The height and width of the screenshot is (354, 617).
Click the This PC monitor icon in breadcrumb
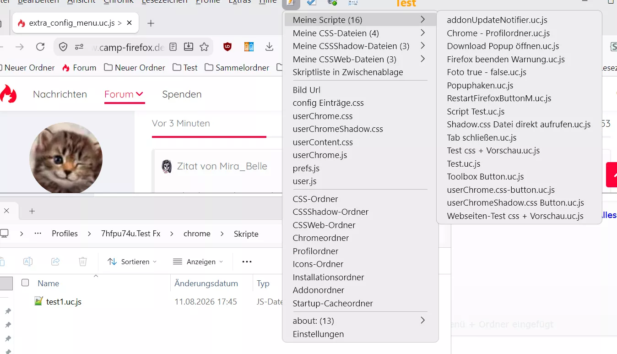[x=4, y=234]
